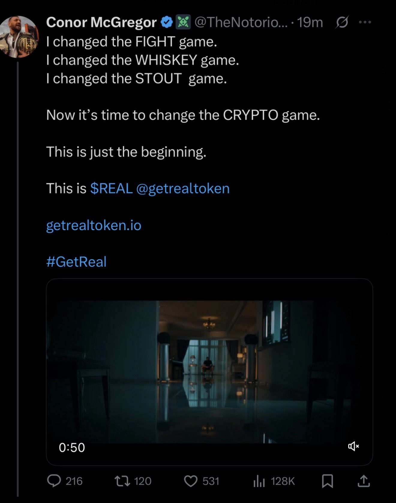Viewport: 396px width, 503px height.
Task: Visit the getrealtoken.io link
Action: pyautogui.click(x=94, y=225)
